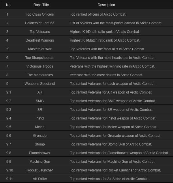Select the Melee weapon ranking
173x183 pixels.
tap(40, 127)
